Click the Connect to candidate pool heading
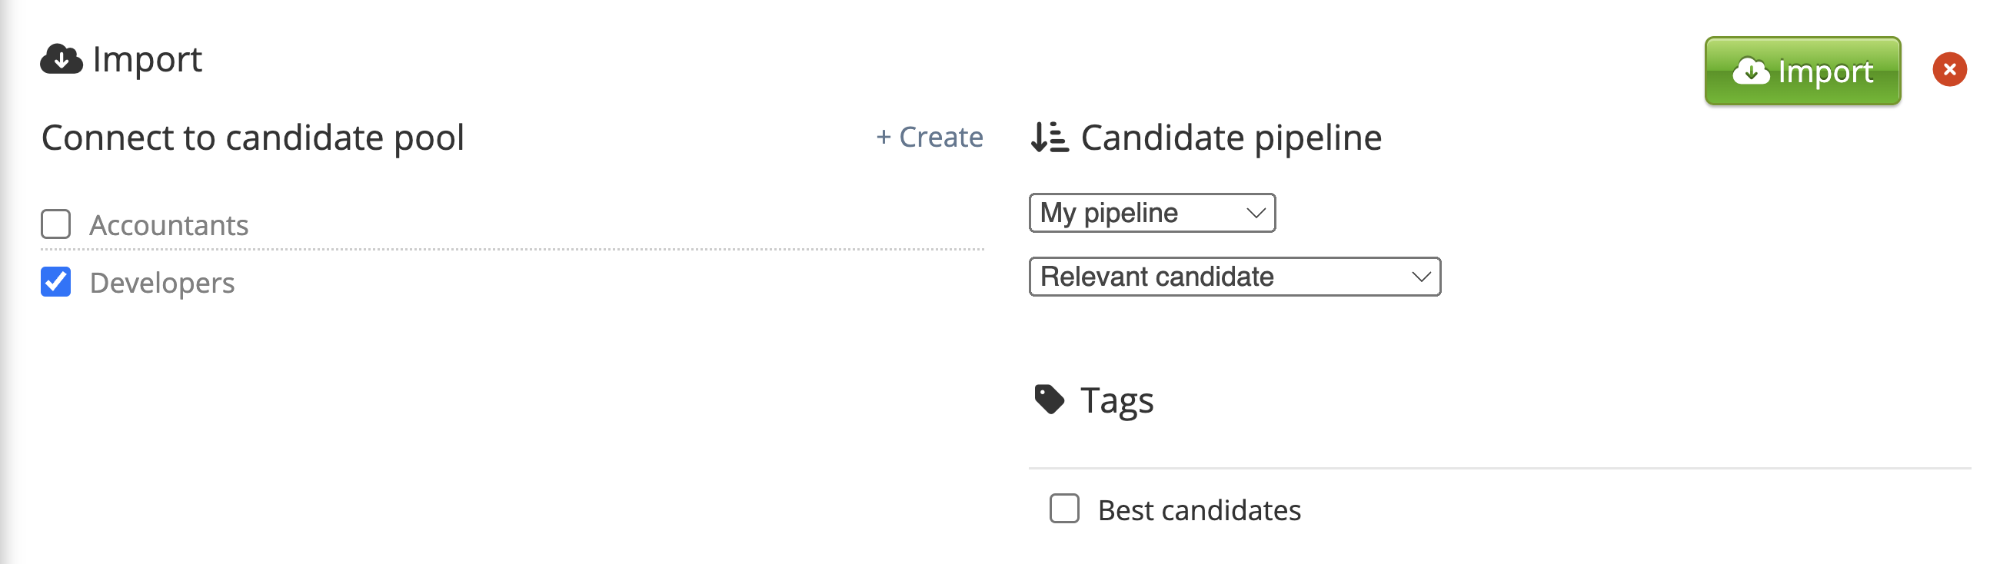 [253, 138]
